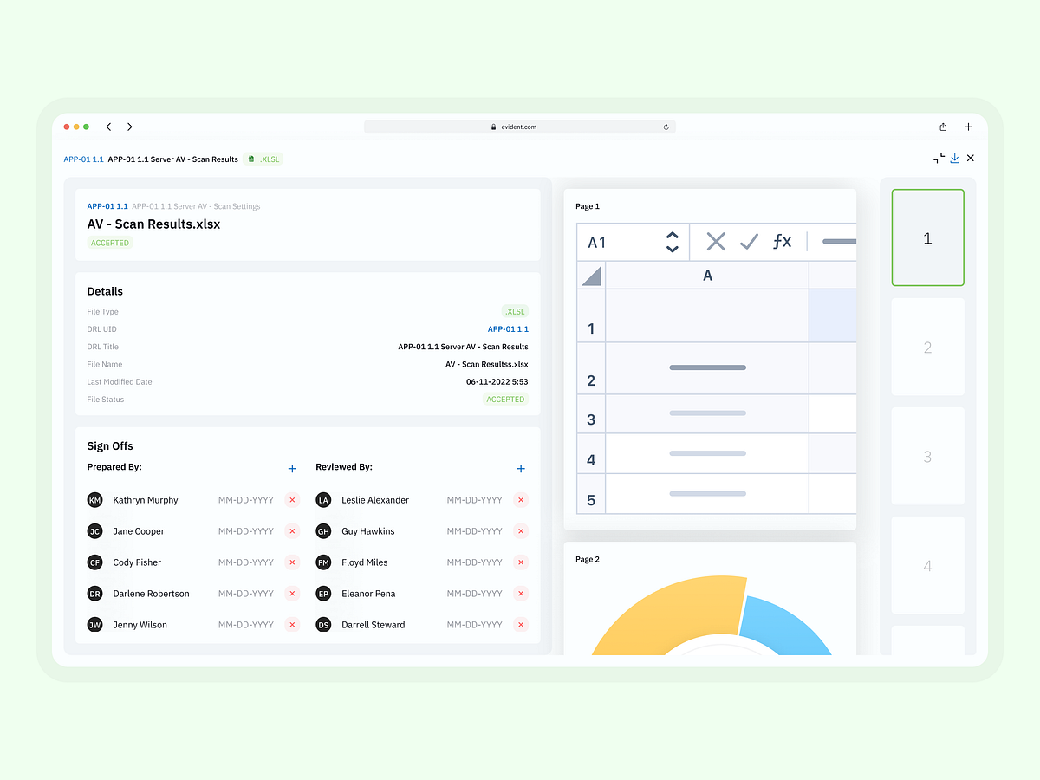The width and height of the screenshot is (1040, 780).
Task: Click the browser back chevron
Action: pos(108,127)
